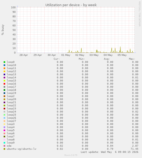142x158 pixels.
Task: Click the loop13 legend label
Action: pyautogui.click(x=11, y=74)
